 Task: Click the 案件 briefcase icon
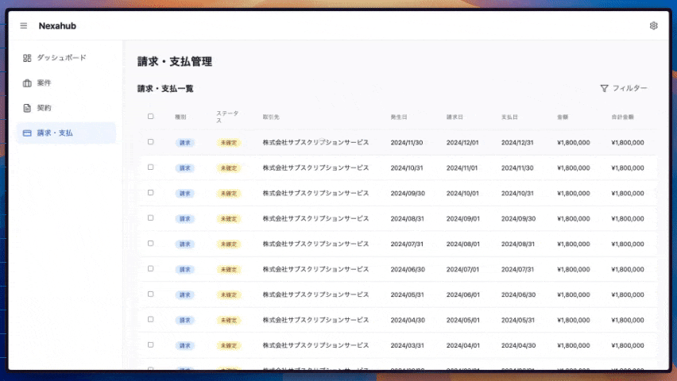tap(27, 83)
